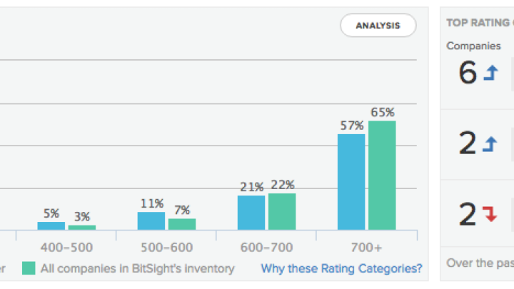This screenshot has height=289, width=514.
Task: Select the green 22% bar for 600–700
Action: (x=282, y=211)
